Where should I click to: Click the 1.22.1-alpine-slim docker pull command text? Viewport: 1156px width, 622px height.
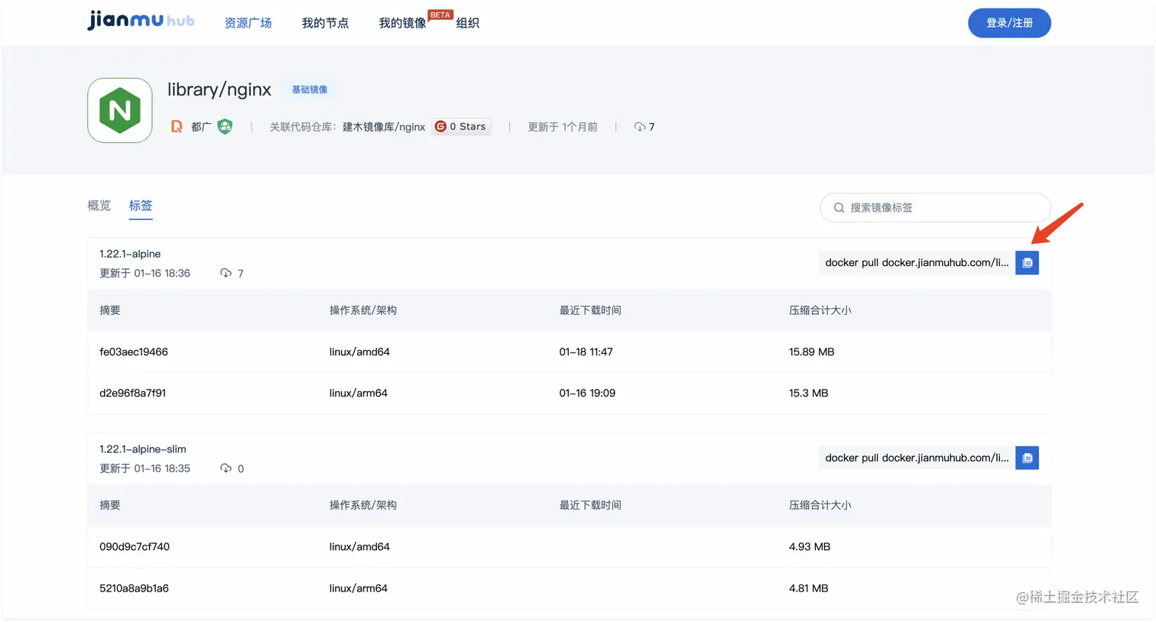pyautogui.click(x=917, y=458)
